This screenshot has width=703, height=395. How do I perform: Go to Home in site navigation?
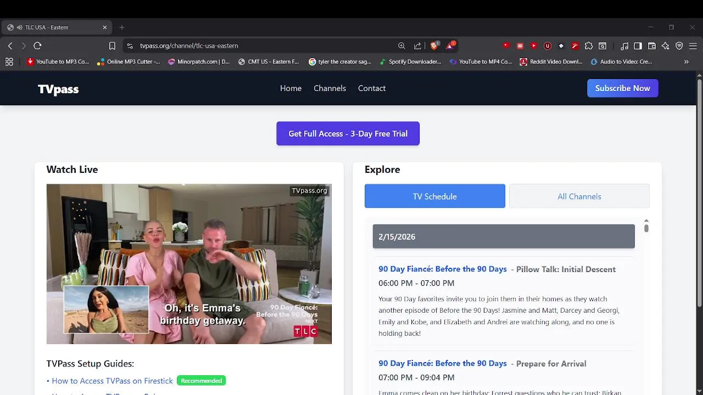[x=291, y=88]
